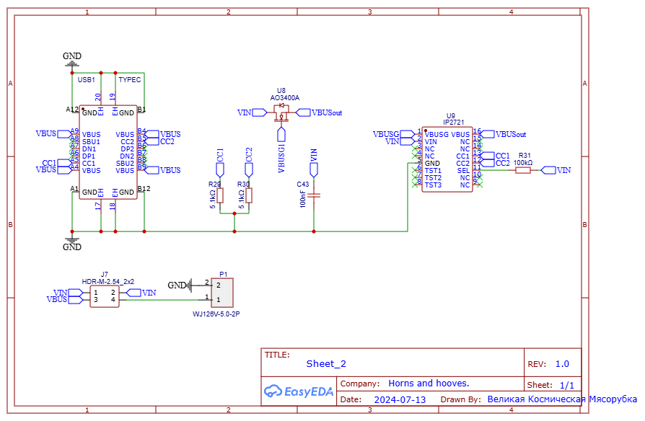
Task: Click the EasyEDA logo in title block
Action: pyautogui.click(x=298, y=391)
